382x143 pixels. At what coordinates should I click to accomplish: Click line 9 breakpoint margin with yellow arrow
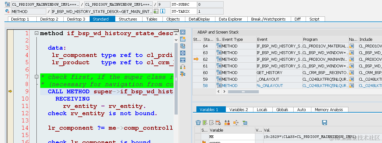click(x=10, y=91)
